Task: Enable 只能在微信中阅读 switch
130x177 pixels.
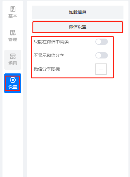Action: (102, 42)
